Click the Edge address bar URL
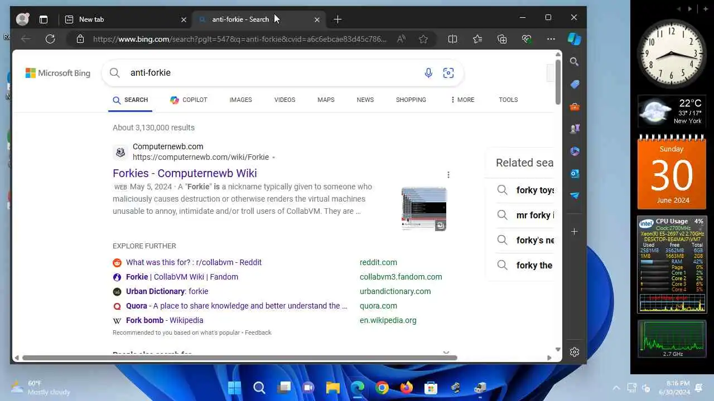Image resolution: width=714 pixels, height=401 pixels. coord(240,39)
